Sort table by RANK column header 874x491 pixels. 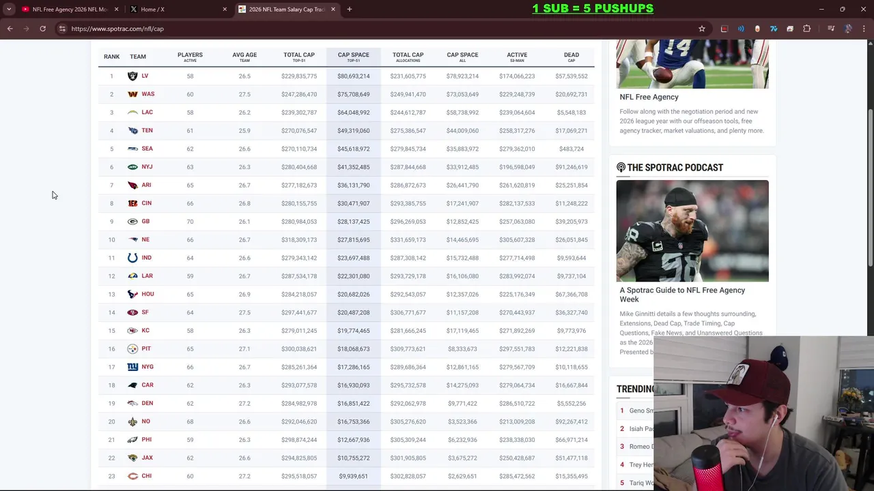pyautogui.click(x=111, y=57)
